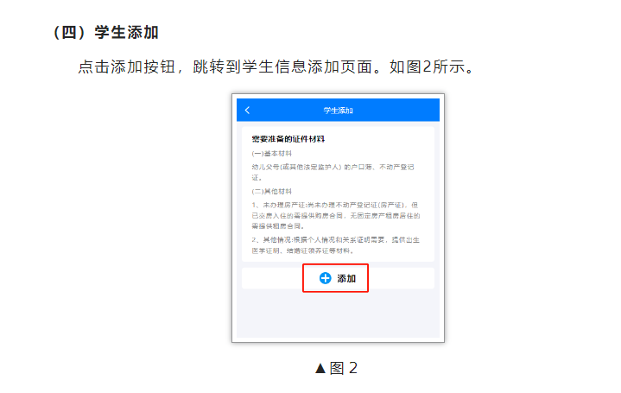621x393 pixels.
Task: Click the black triangle before 图 2
Action: tap(320, 369)
